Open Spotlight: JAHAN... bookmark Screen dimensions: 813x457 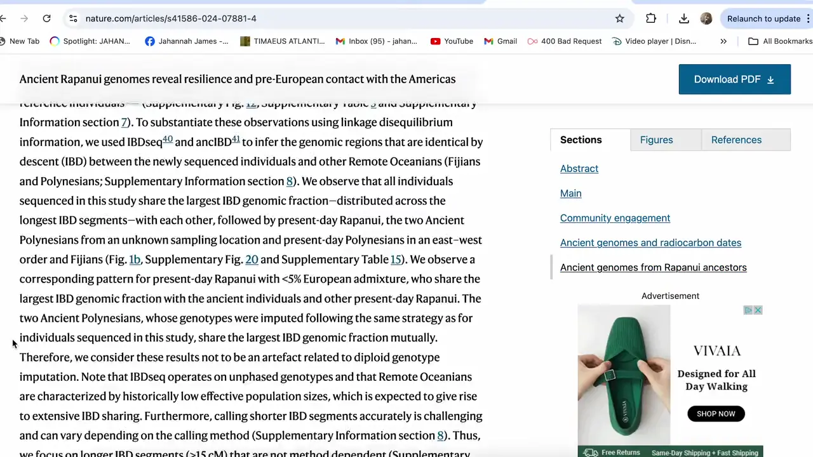[90, 41]
